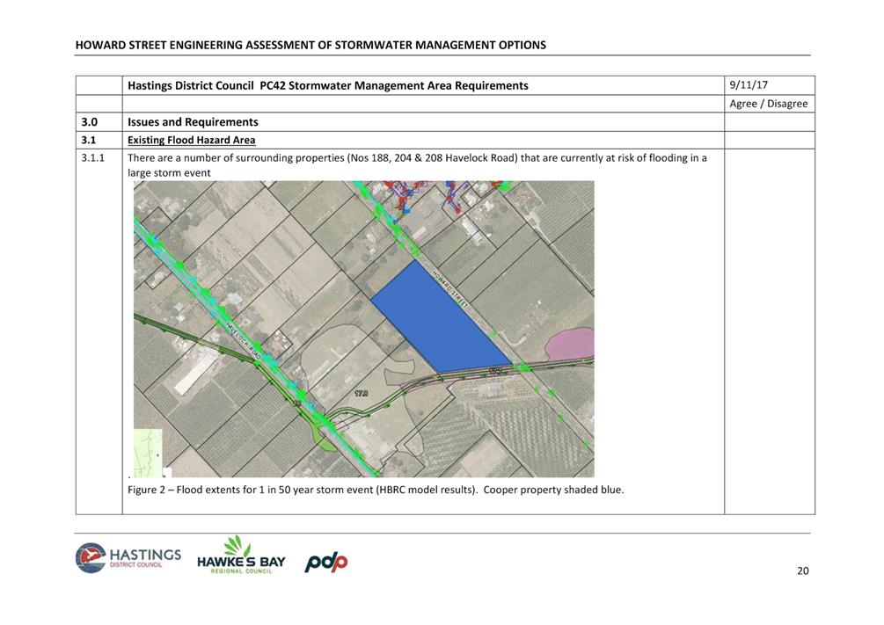The height and width of the screenshot is (625, 884).
Task: Click the pink flood area on map
Action: click(570, 345)
